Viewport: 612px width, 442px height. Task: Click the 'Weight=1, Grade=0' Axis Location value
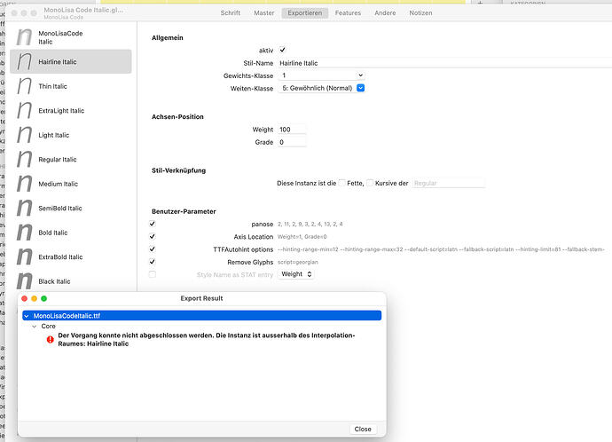[302, 237]
